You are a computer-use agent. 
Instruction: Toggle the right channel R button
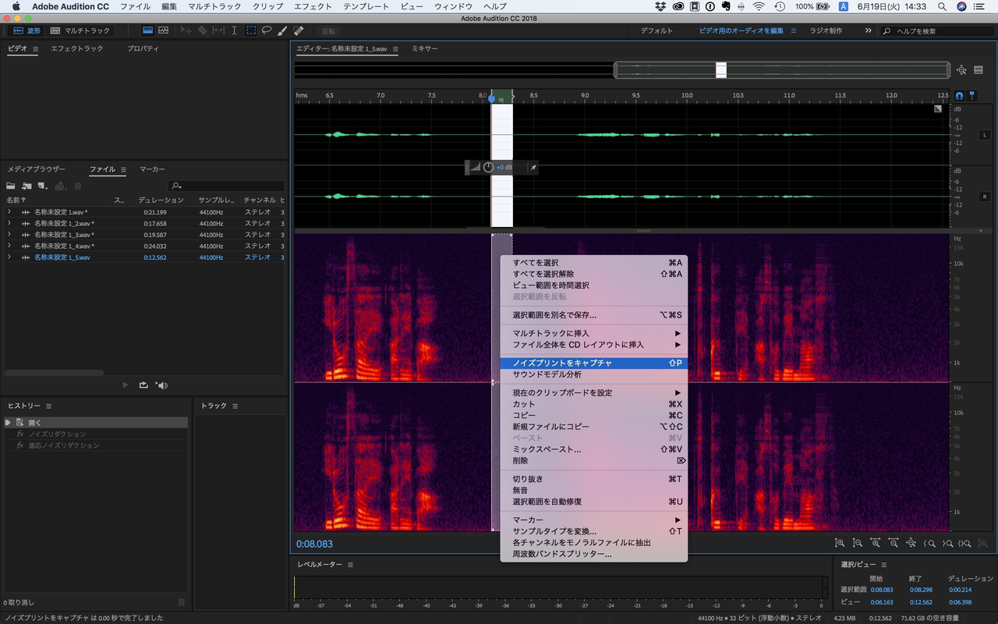point(985,197)
